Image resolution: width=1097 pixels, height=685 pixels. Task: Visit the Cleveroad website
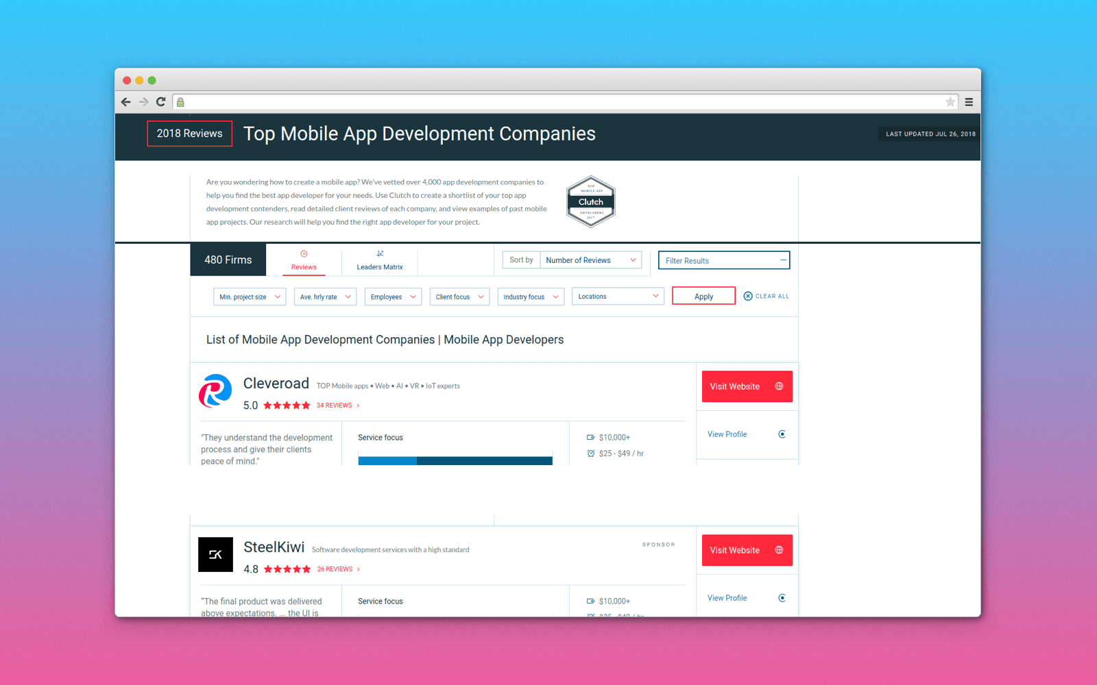coord(747,386)
